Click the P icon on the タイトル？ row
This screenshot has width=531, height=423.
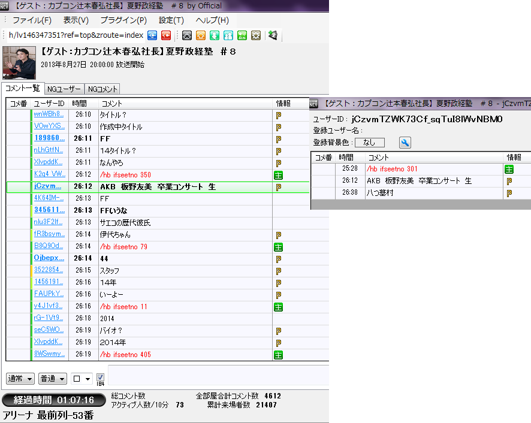(278, 116)
